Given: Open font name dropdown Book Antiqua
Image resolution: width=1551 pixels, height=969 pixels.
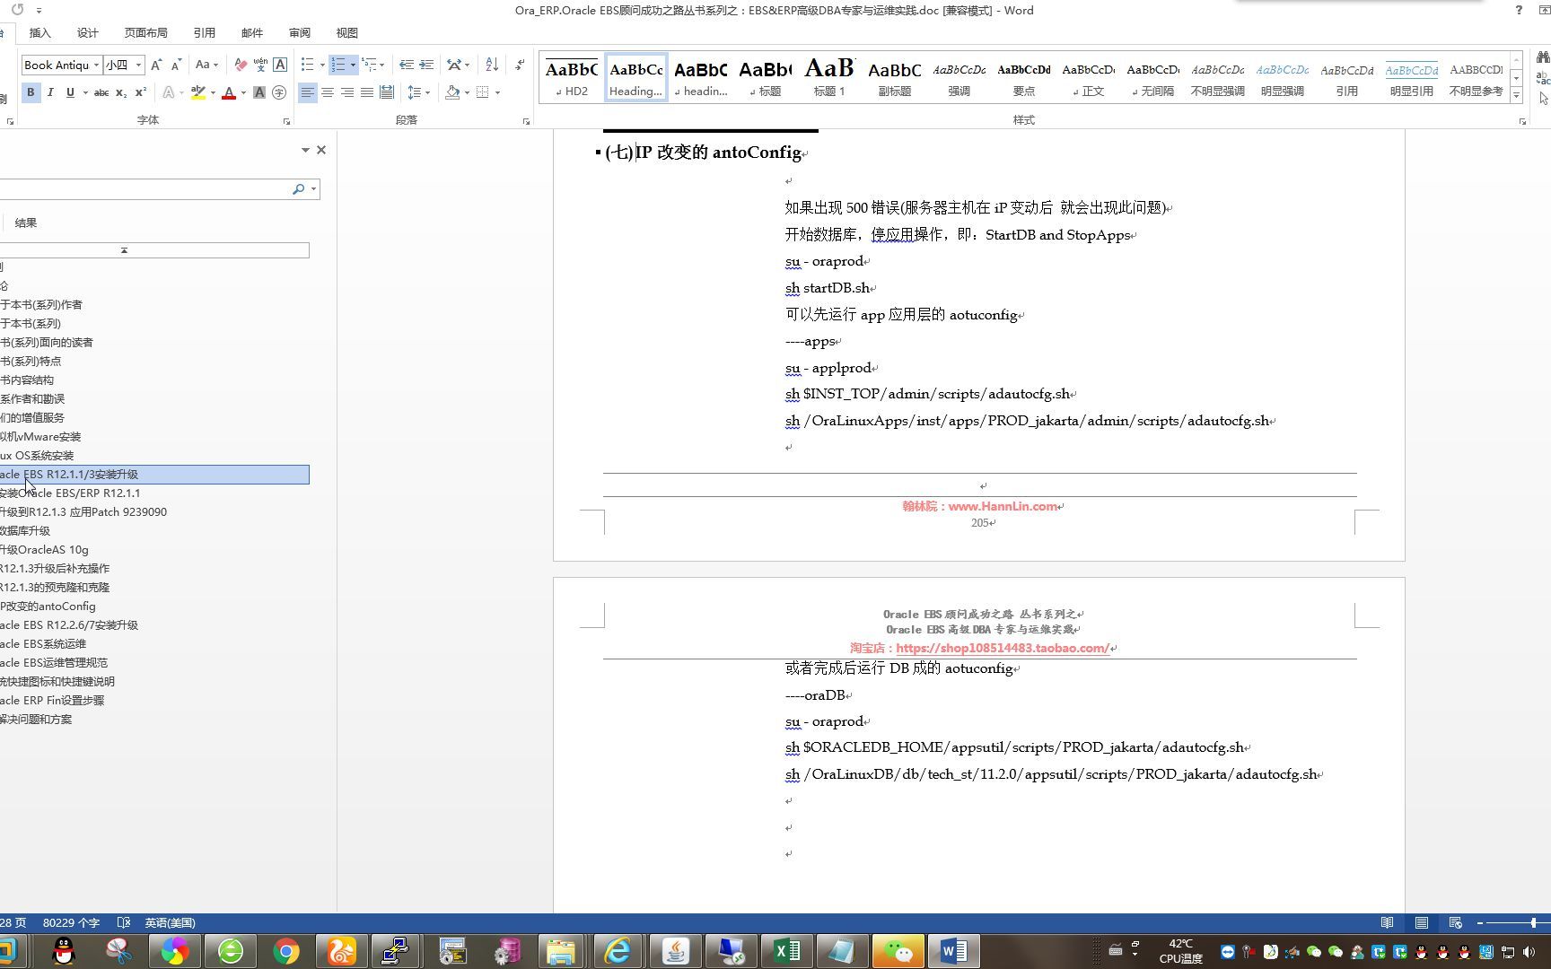Looking at the screenshot, I should tap(96, 65).
